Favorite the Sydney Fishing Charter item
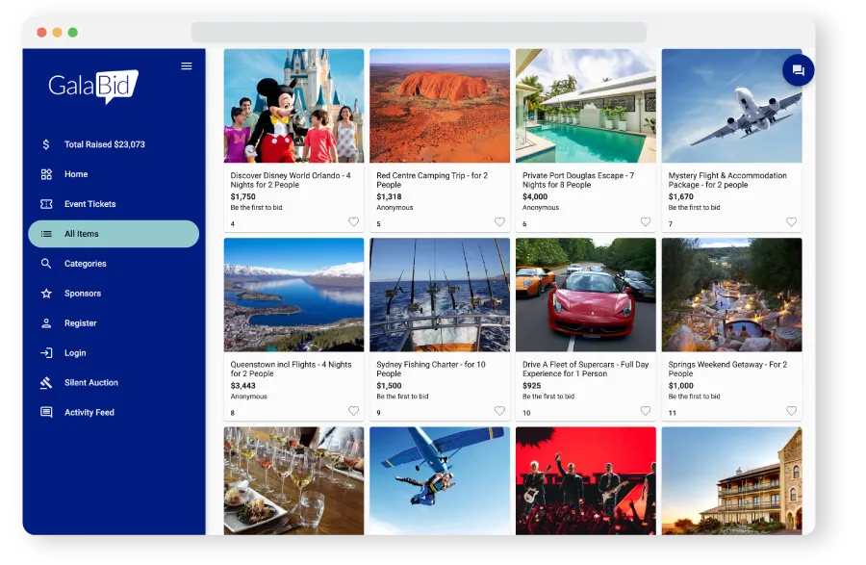This screenshot has width=866, height=565. pos(499,411)
